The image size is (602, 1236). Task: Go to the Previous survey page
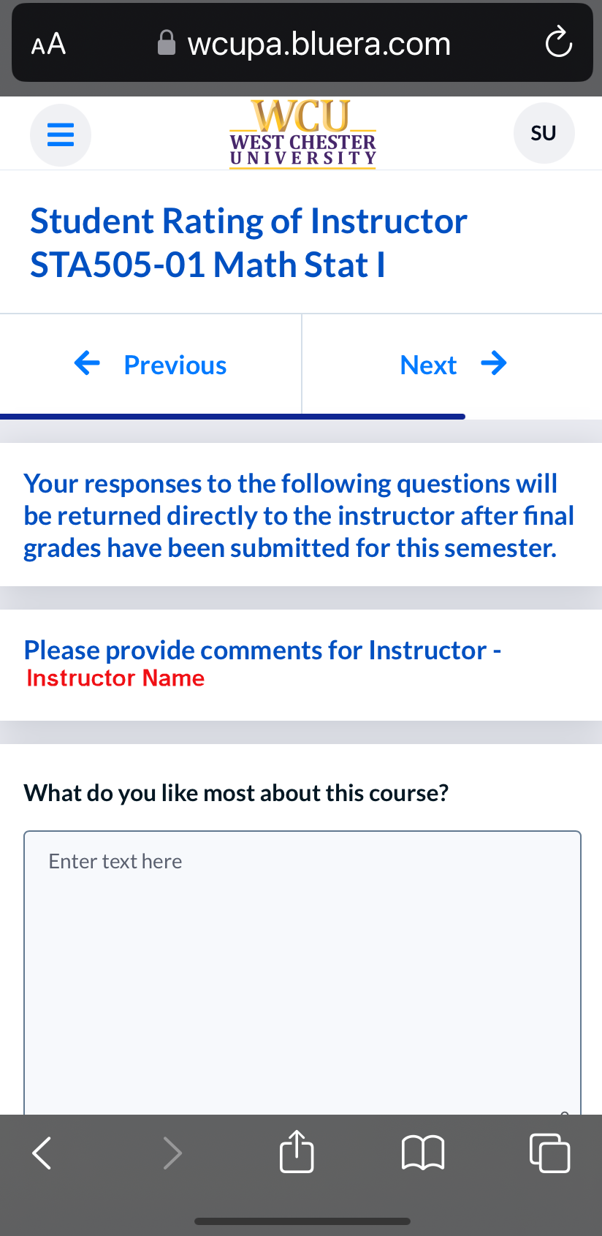[150, 364]
